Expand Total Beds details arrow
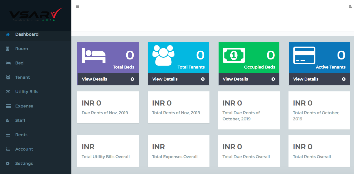This screenshot has height=174, width=354. [x=132, y=79]
